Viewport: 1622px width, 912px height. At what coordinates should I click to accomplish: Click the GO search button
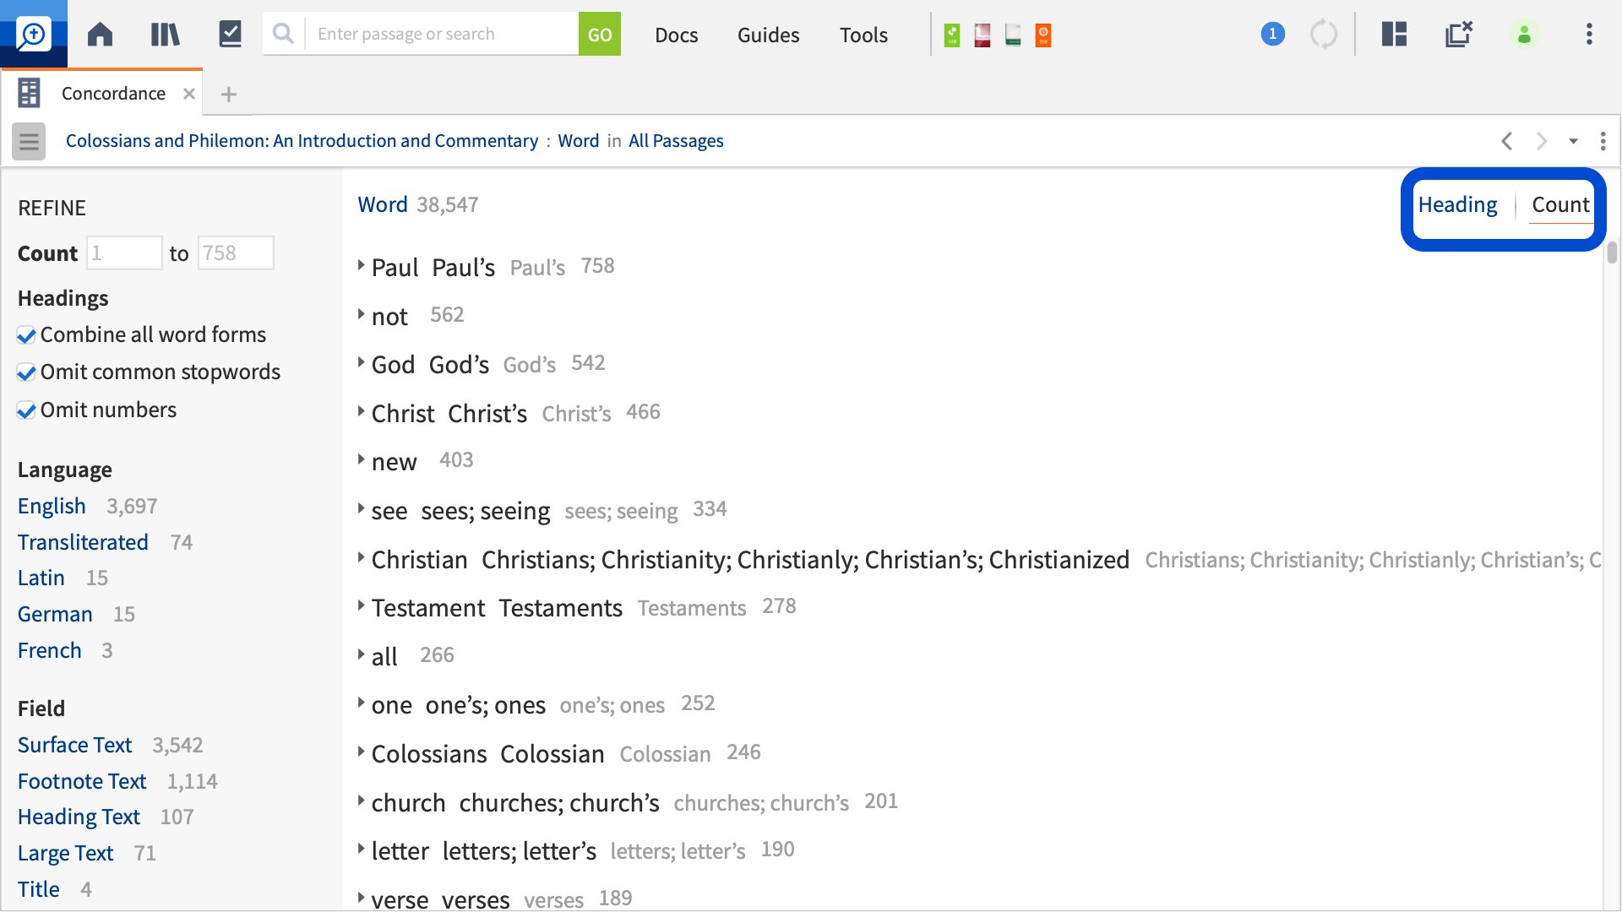pos(599,34)
